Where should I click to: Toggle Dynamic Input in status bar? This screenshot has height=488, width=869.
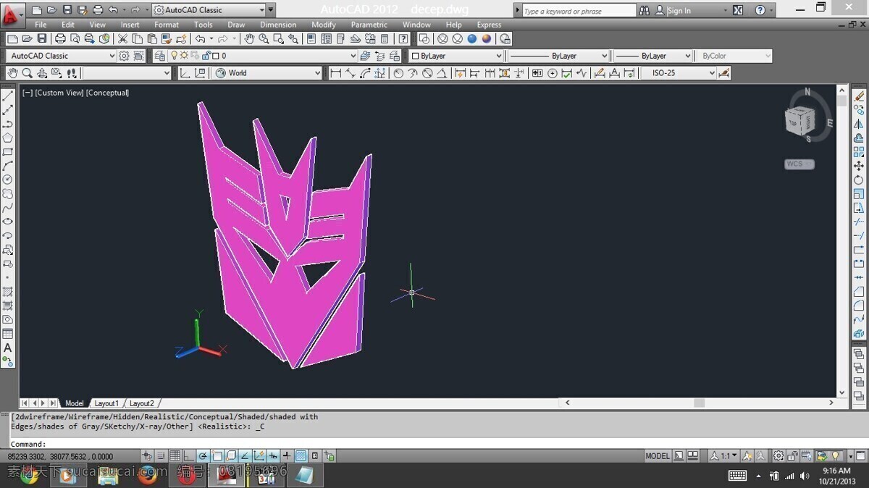click(273, 456)
